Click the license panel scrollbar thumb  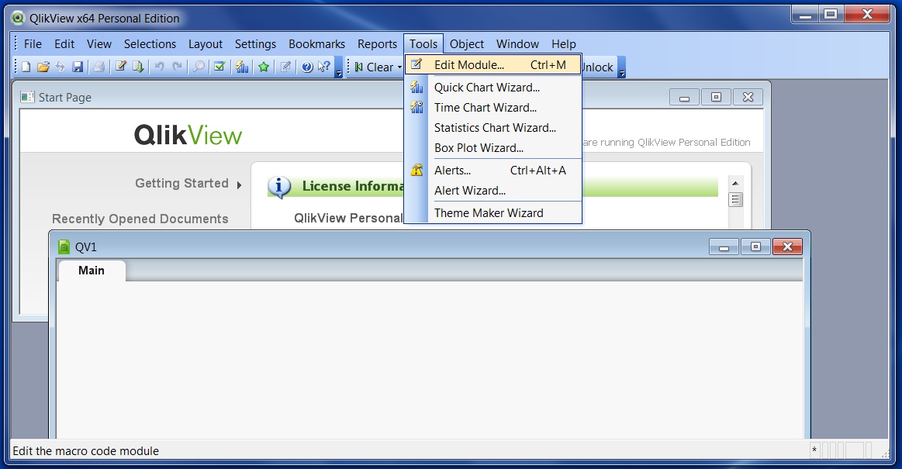[x=735, y=199]
